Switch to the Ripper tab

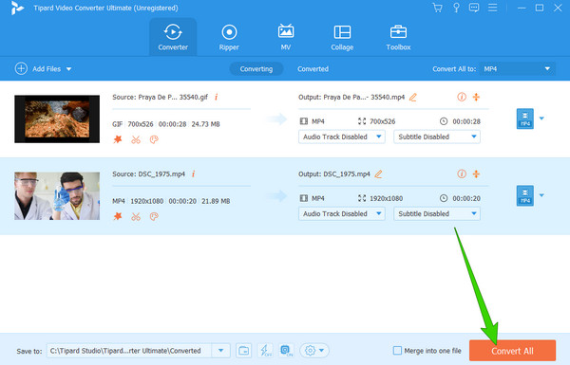pos(229,37)
